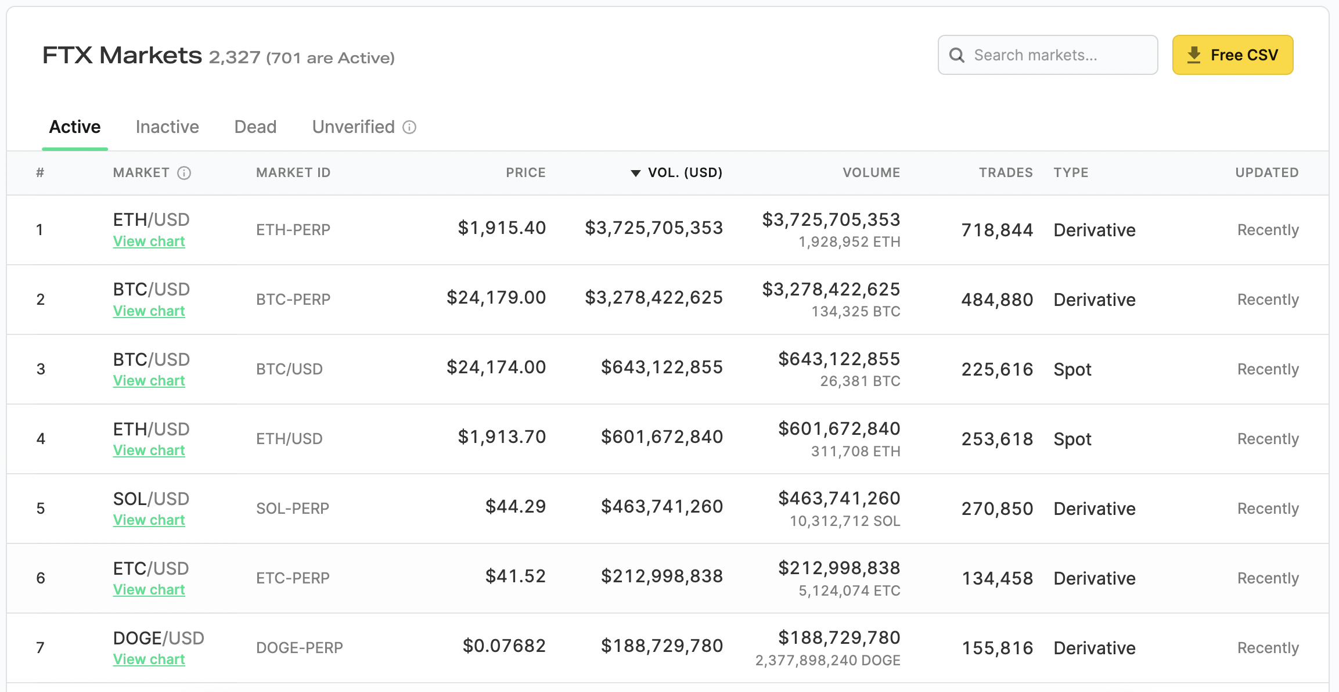Screen dimensions: 1339x692
Task: Open View chart for ETH/USD spot row
Action: click(x=149, y=450)
